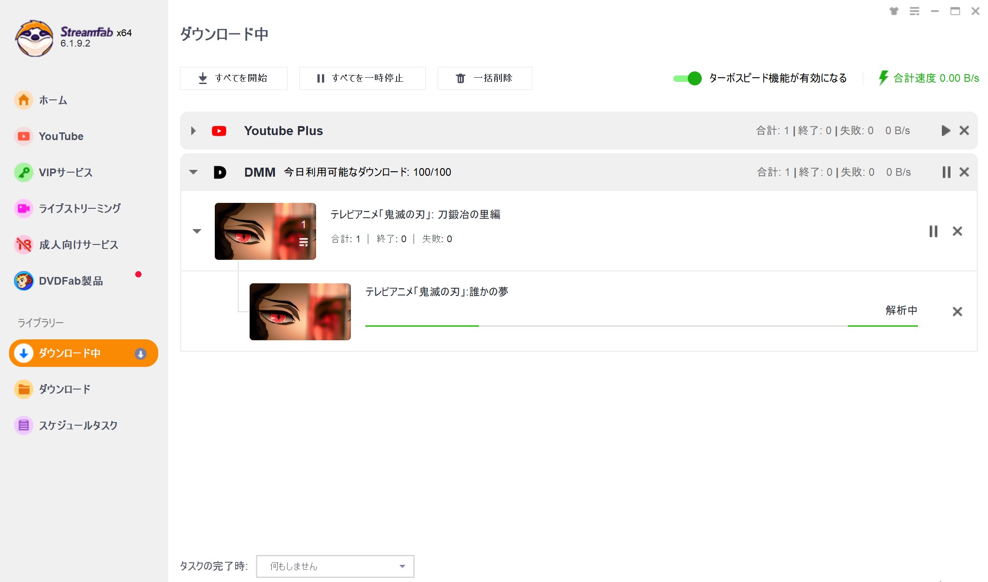Click すべてを開始 button

pyautogui.click(x=233, y=78)
